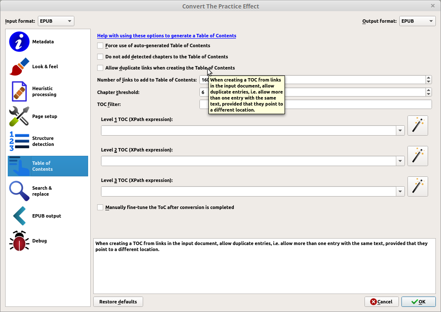
Task: Click the Restore defaults button
Action: 118,302
